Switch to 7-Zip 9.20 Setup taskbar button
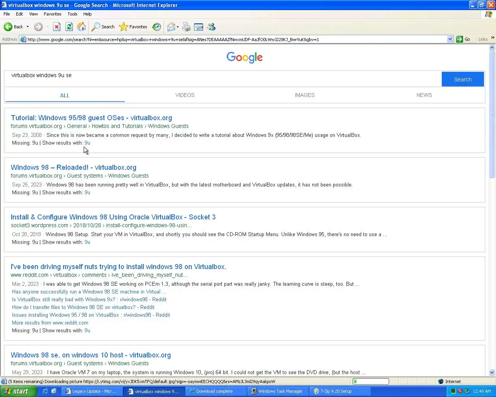496x397 pixels. pos(340,391)
